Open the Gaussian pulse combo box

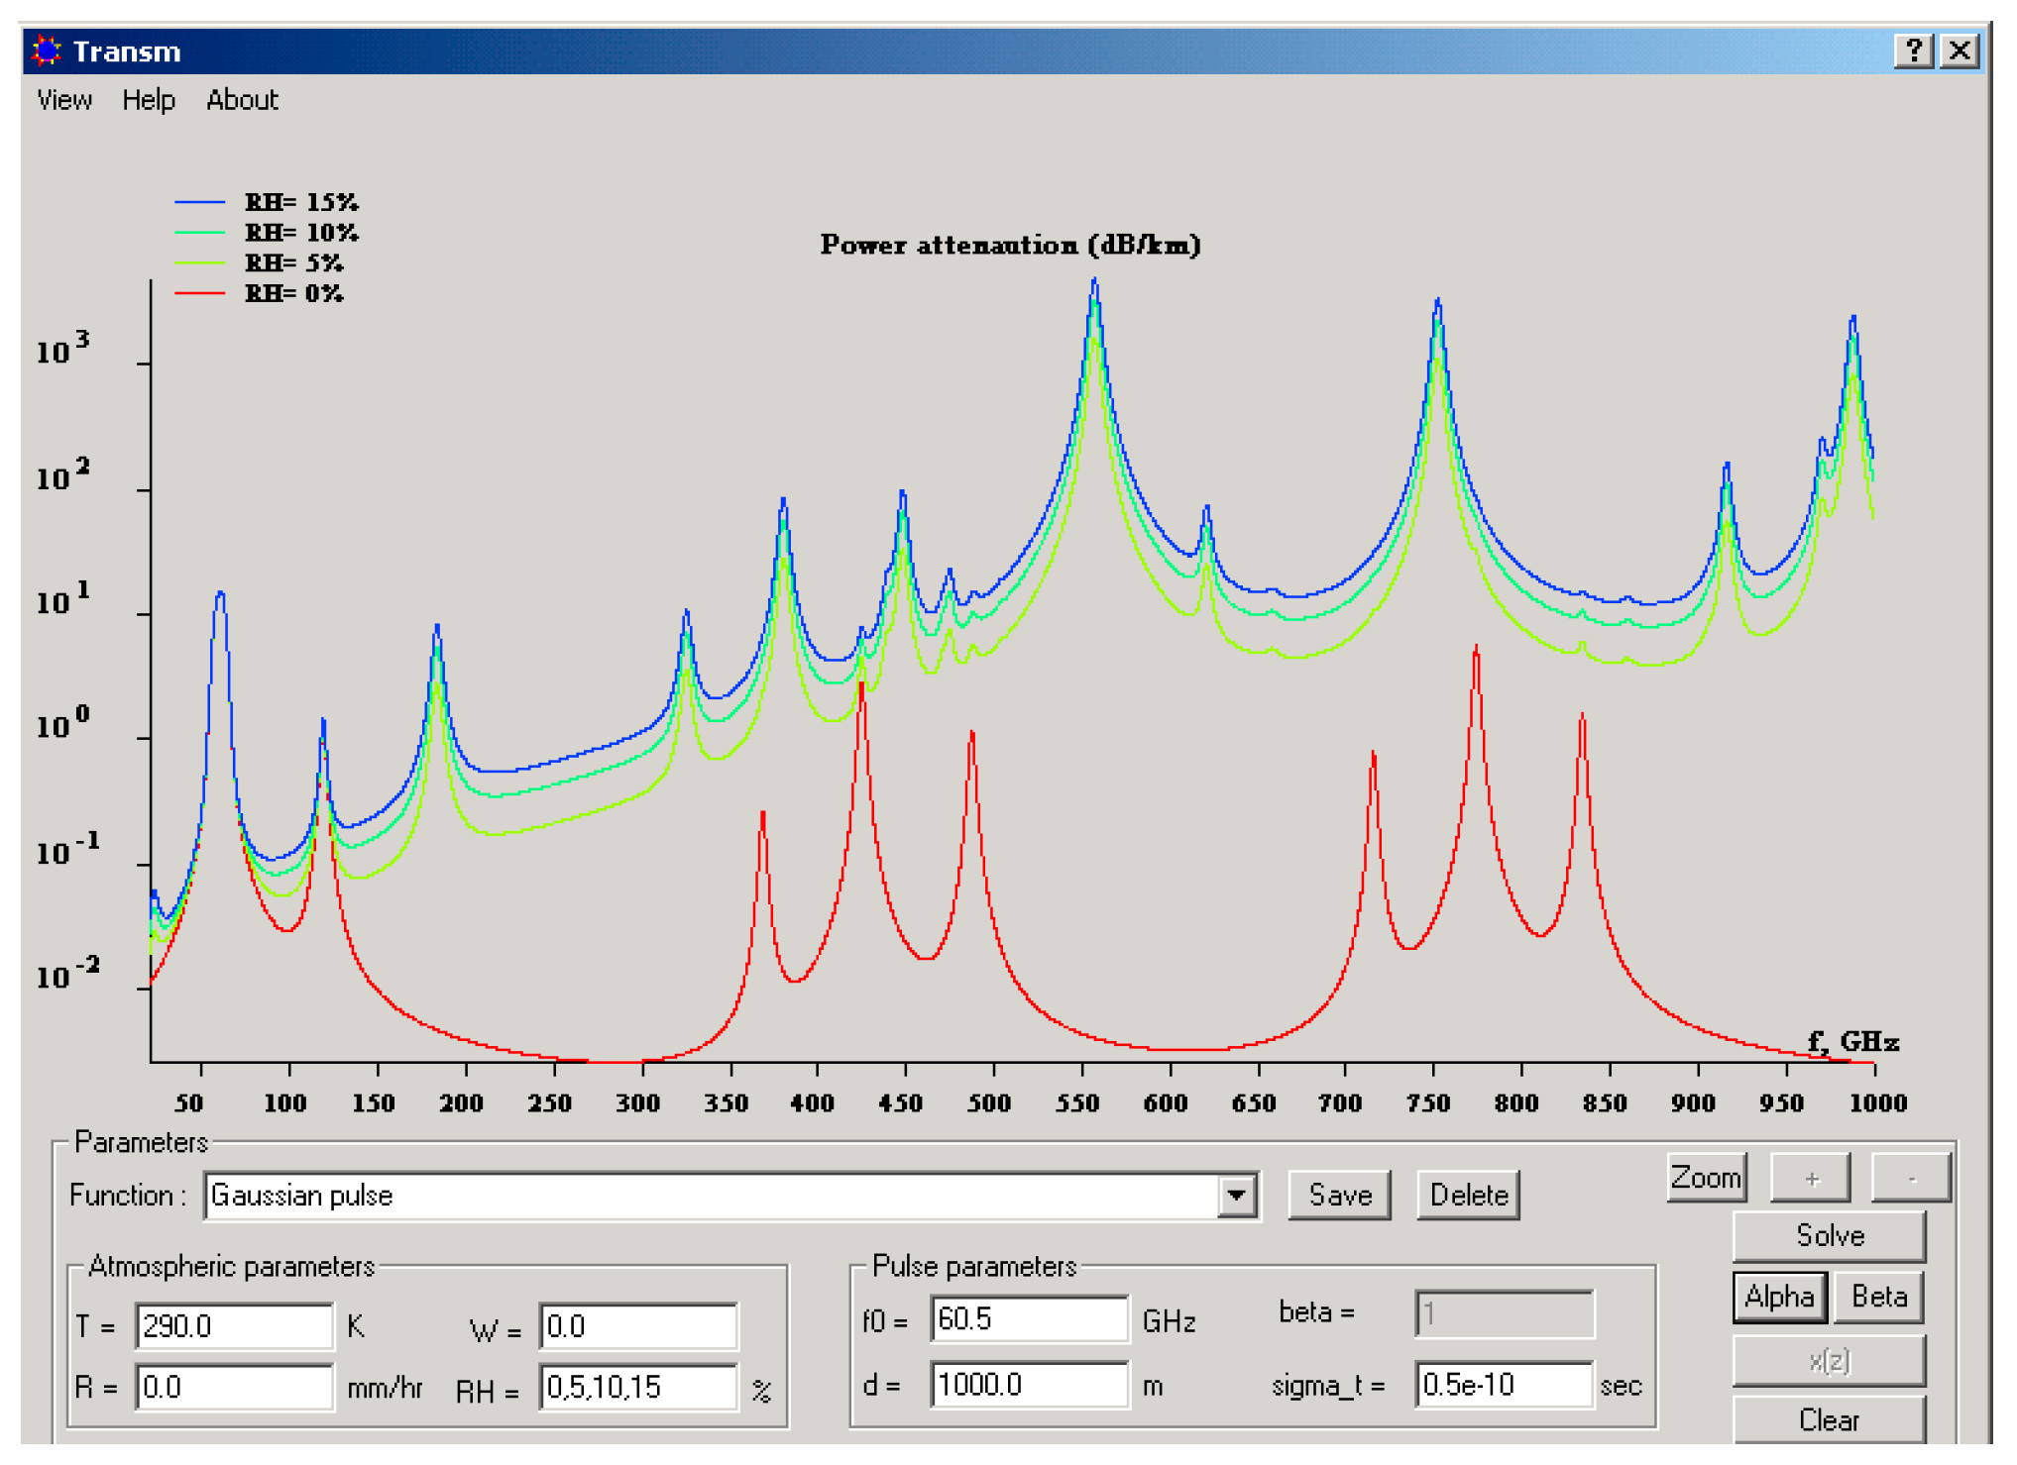click(x=714, y=1196)
